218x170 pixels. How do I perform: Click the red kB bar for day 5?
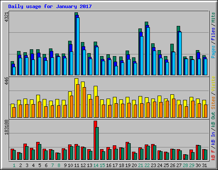37,151
